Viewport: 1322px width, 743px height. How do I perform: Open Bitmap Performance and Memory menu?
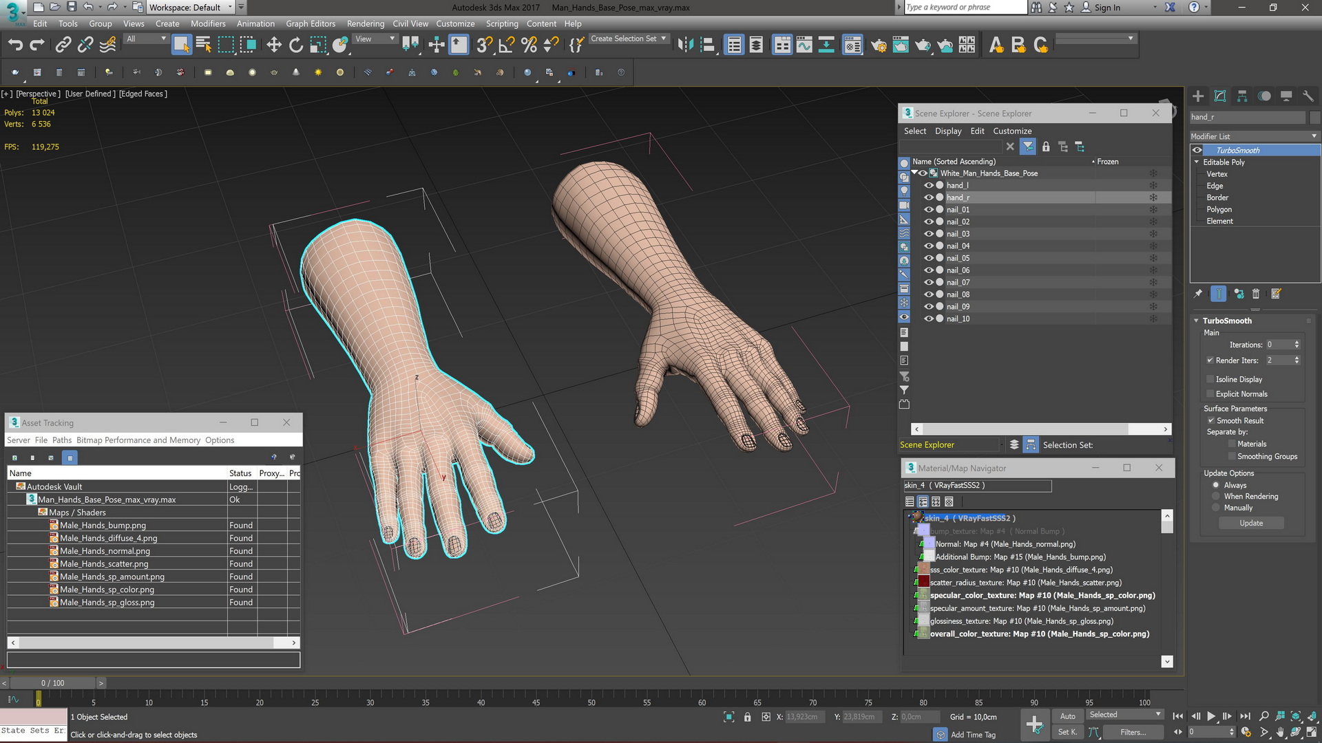[x=138, y=440]
